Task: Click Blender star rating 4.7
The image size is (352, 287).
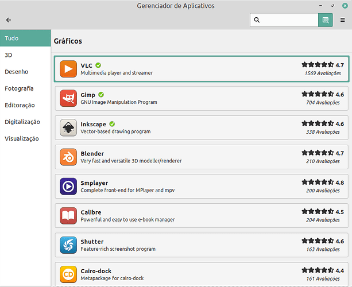Action: tap(323, 153)
